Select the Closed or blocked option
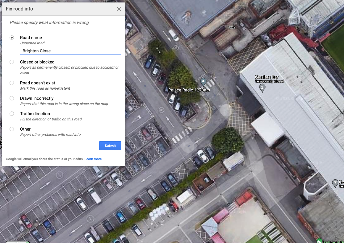344x243 pixels. (12, 62)
